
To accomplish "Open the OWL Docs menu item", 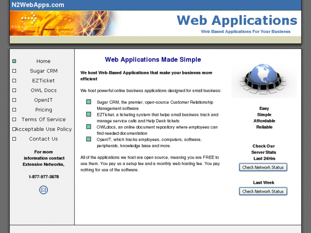I will [44, 90].
